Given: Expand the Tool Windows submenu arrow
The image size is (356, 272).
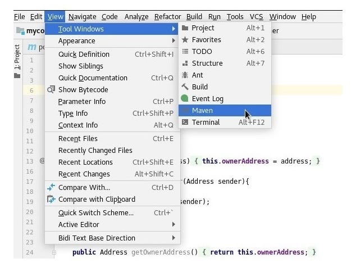Looking at the screenshot, I should (174, 29).
